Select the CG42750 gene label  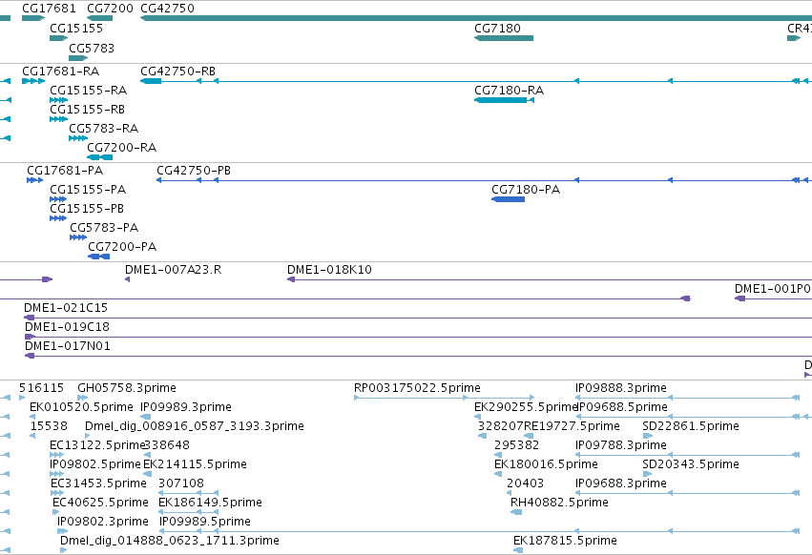point(167,9)
